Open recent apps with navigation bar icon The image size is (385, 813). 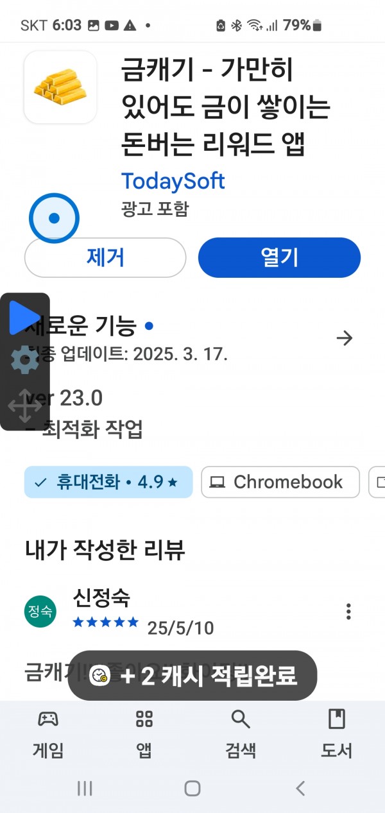[85, 788]
